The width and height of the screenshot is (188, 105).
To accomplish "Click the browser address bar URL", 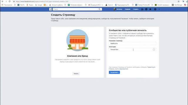I will (x=42, y=1).
